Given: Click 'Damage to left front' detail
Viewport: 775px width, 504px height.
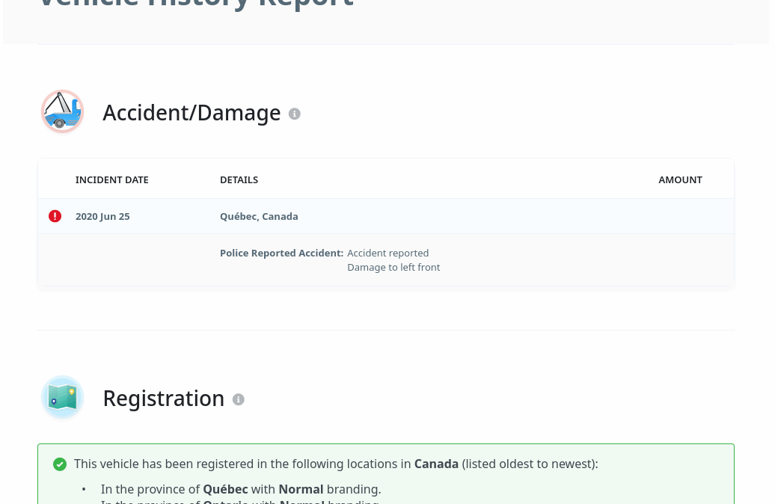Looking at the screenshot, I should [393, 267].
